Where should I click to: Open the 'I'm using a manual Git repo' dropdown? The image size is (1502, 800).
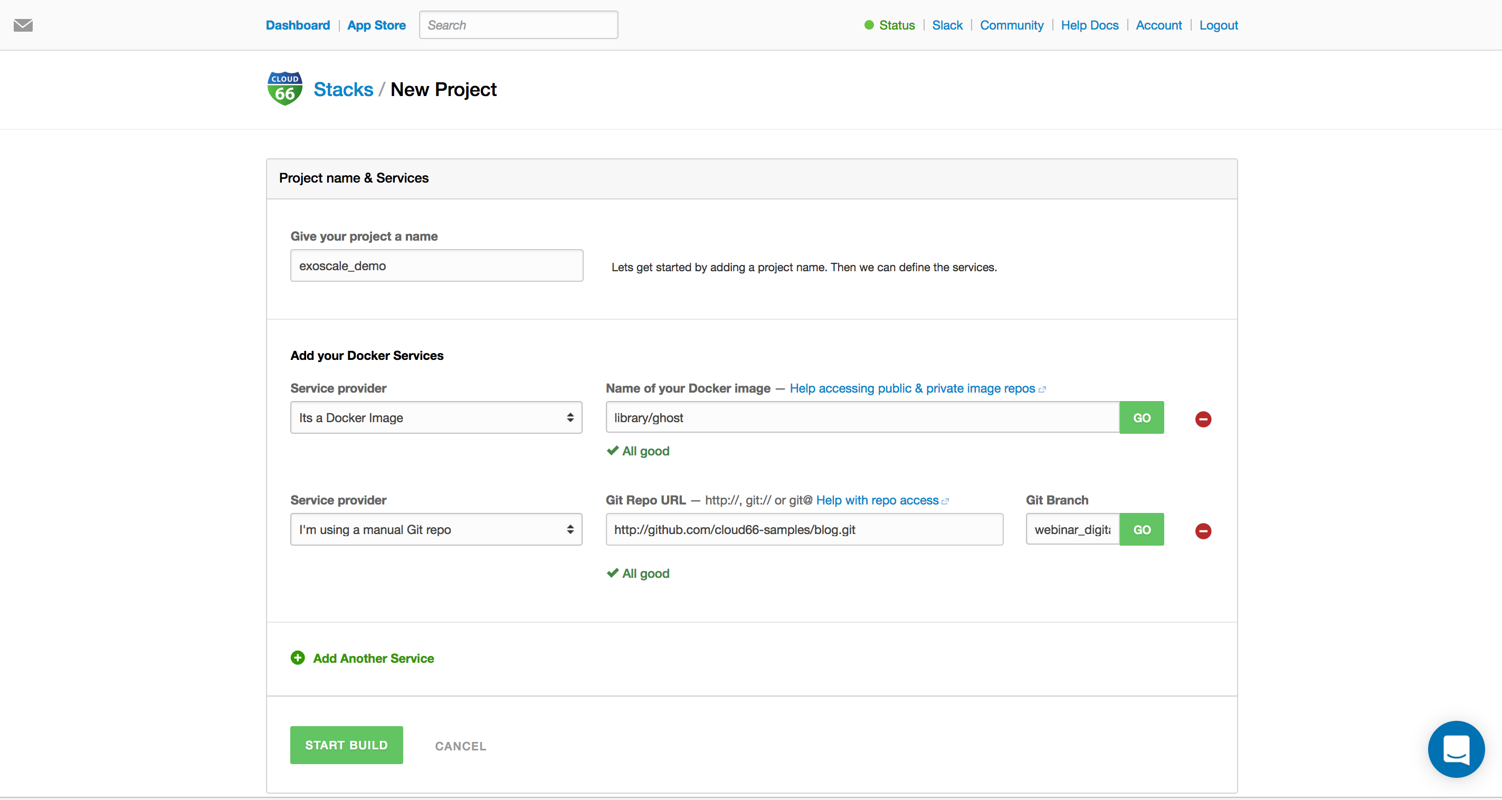pos(435,529)
